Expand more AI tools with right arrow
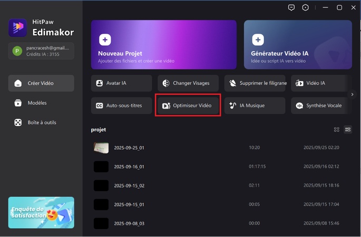This screenshot has width=361, height=237. click(353, 94)
